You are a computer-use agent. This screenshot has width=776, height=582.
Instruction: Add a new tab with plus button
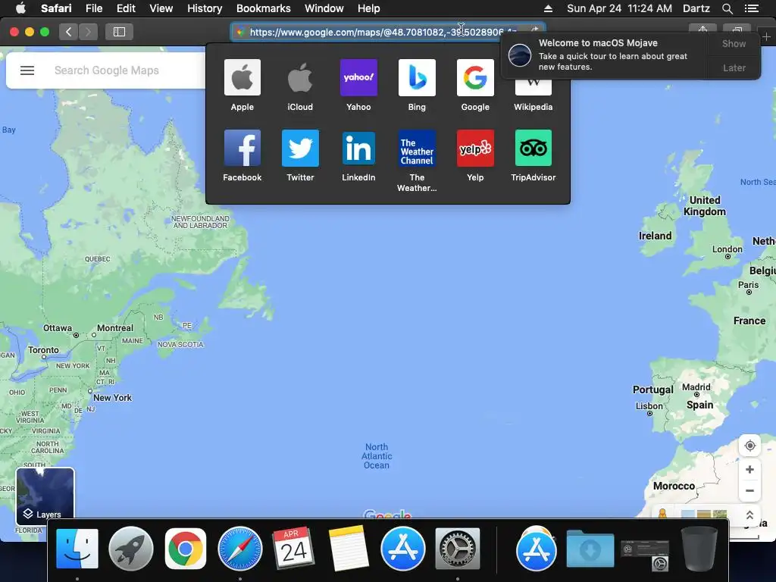pyautogui.click(x=766, y=36)
